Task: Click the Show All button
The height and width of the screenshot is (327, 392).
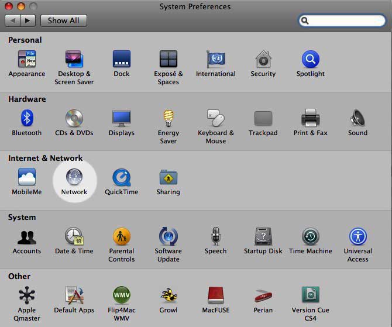Action: 64,20
